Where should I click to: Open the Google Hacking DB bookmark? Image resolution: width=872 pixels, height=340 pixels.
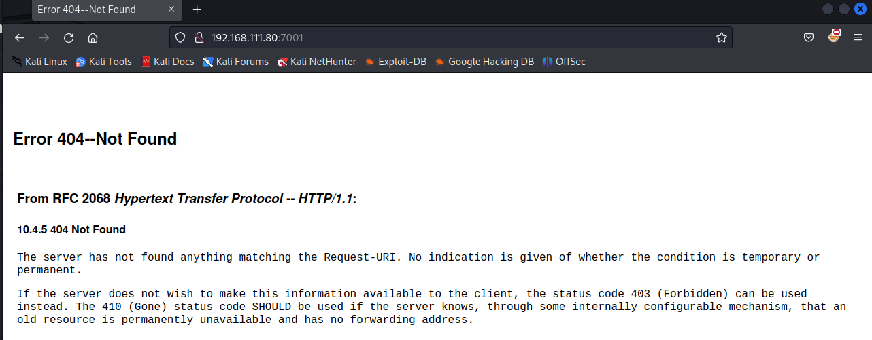click(x=484, y=62)
